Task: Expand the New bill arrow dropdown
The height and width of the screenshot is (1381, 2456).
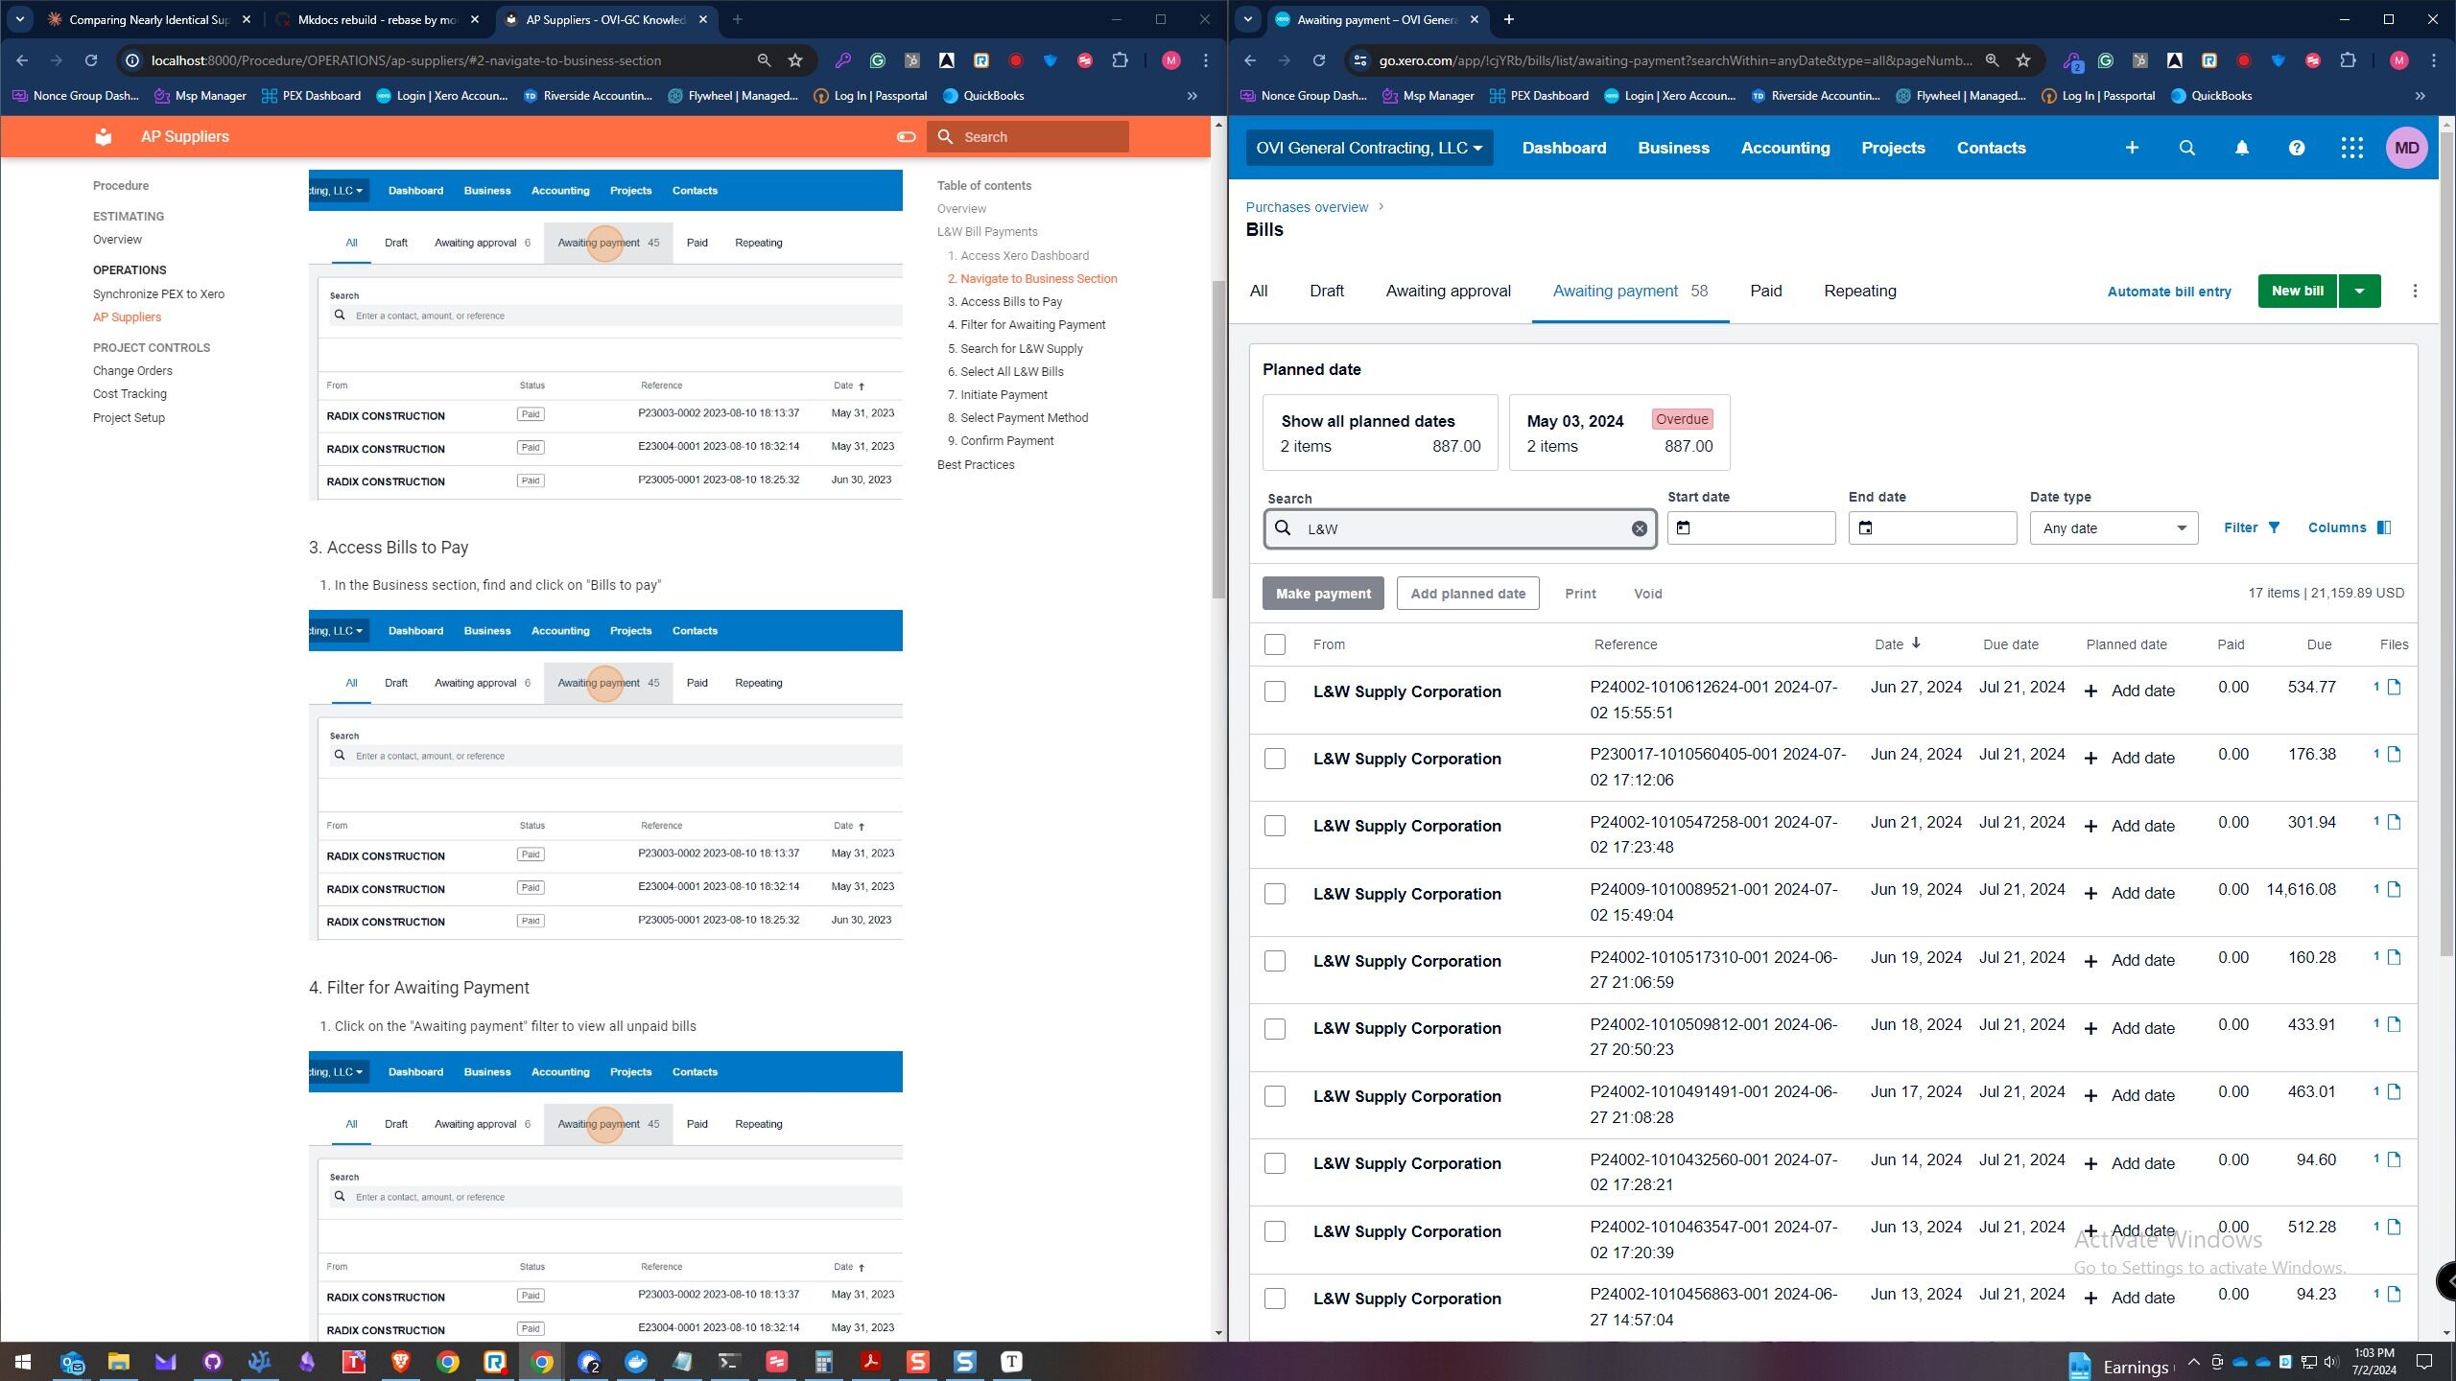Action: pos(2359,291)
